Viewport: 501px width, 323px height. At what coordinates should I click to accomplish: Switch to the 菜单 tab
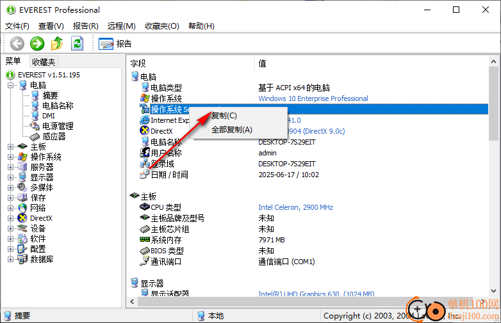13,61
